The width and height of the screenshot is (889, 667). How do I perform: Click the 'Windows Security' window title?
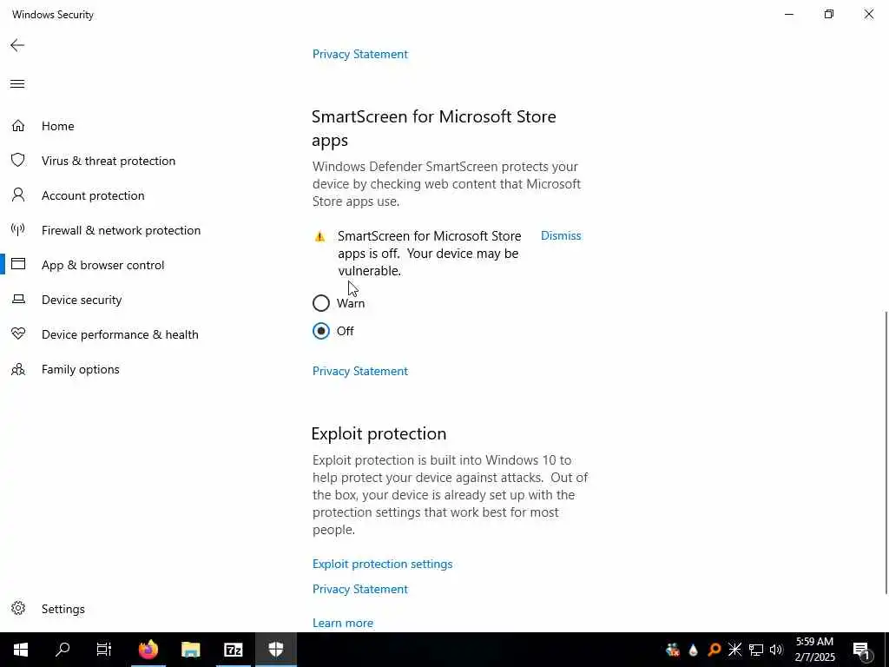(53, 15)
